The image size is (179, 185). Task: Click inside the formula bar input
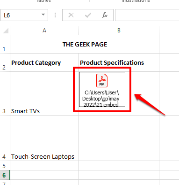coord(147,15)
